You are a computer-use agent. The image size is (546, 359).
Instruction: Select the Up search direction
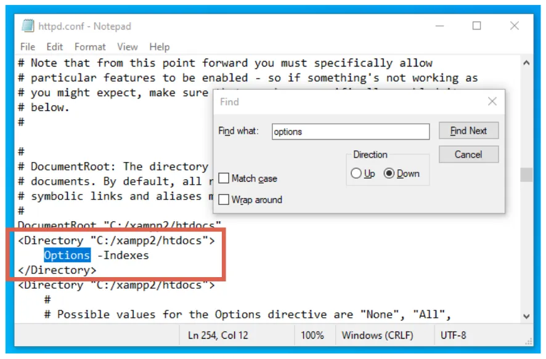pos(356,173)
